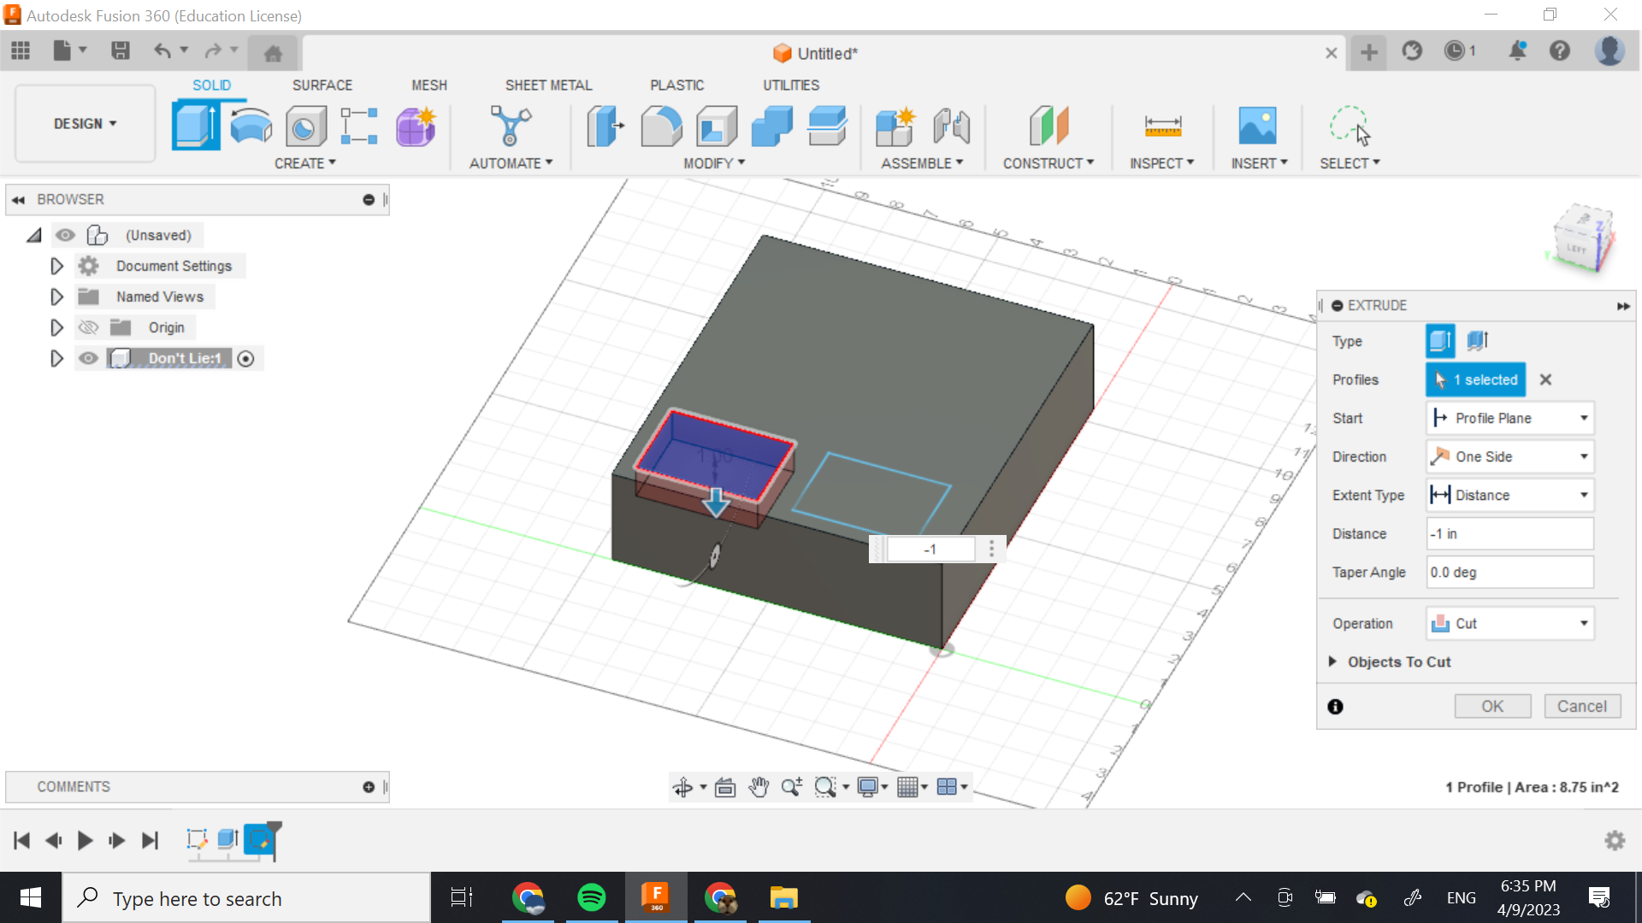
Task: Click the Measure tool under Inspect
Action: click(1162, 126)
